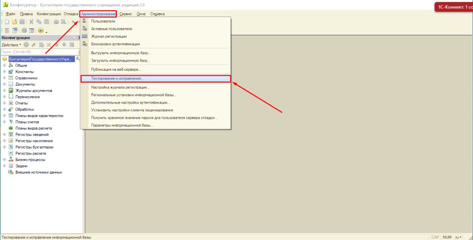Screen dimensions: 473x240
Task: Click into the Поиск (Ctrl+Alt+M) search field
Action: 40,52
